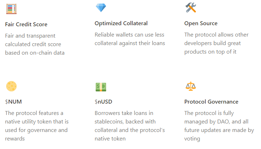261x149 pixels.
Task: Click the native utility token description
Action: coord(37,126)
